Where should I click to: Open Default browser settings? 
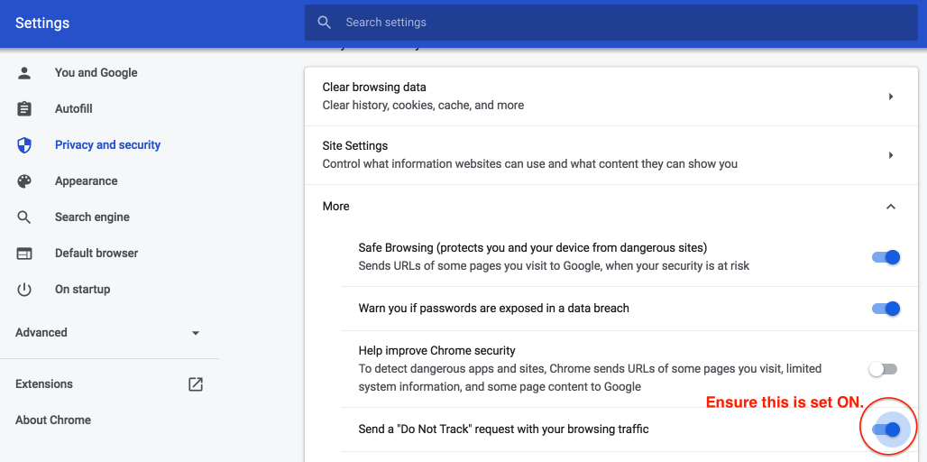[x=96, y=254]
